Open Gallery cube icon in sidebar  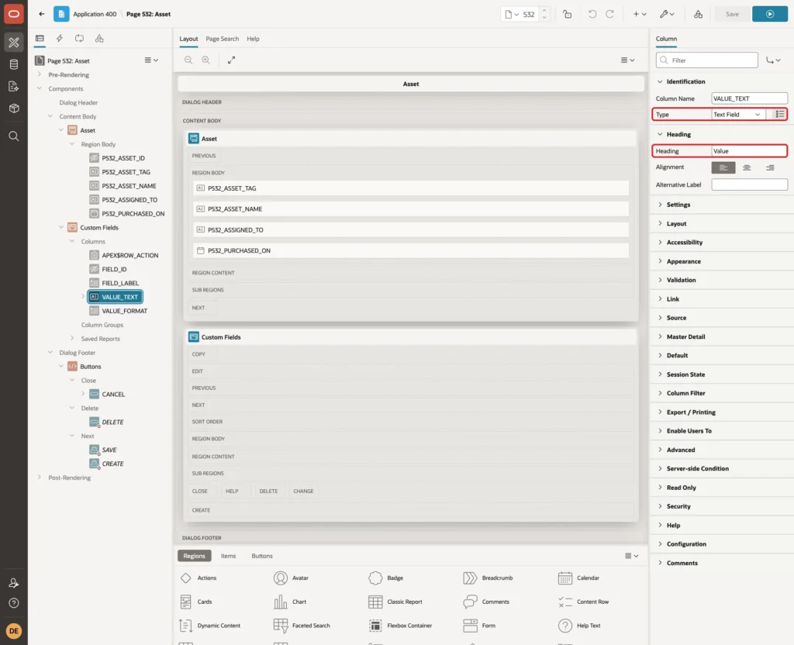(x=14, y=108)
